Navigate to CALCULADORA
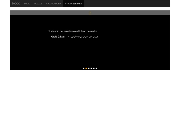Image resolution: width=180 pixels, height=135 pixels. (53, 4)
